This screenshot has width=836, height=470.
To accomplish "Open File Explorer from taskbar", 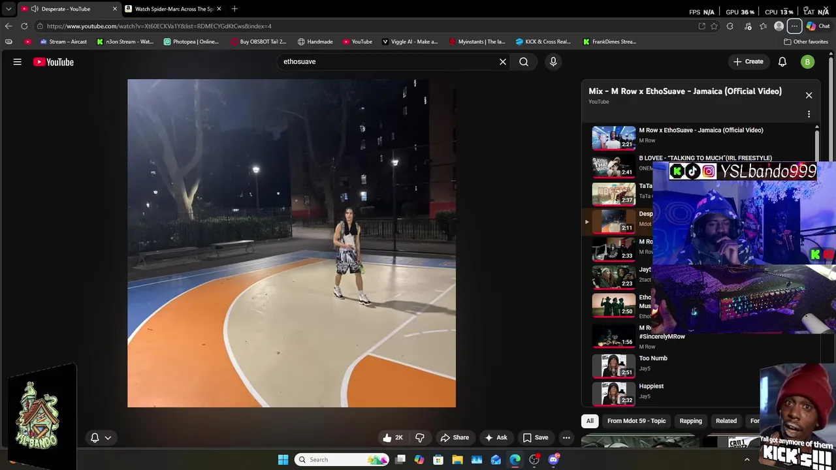I will (x=457, y=460).
